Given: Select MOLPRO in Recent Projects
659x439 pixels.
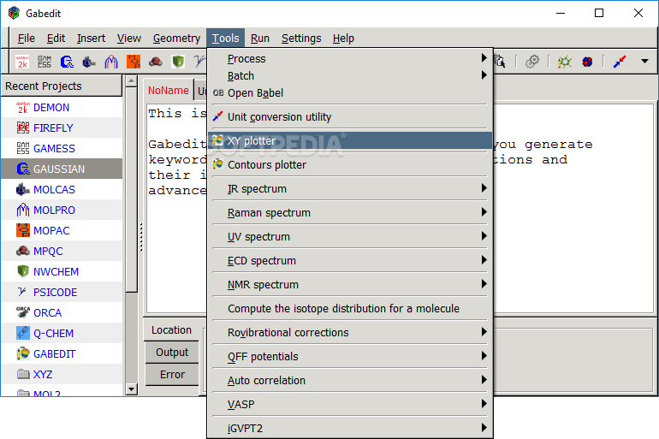Looking at the screenshot, I should [62, 210].
